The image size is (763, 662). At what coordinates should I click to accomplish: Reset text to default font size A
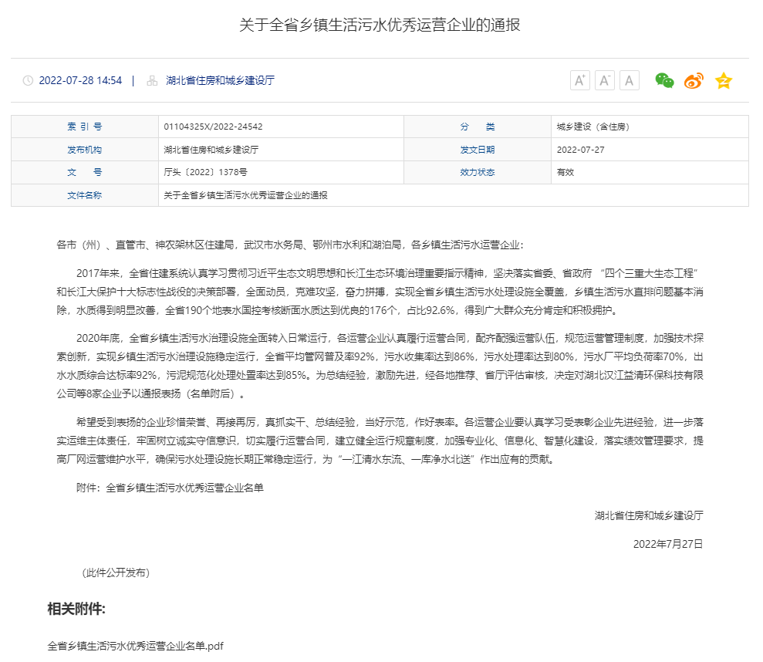point(630,80)
